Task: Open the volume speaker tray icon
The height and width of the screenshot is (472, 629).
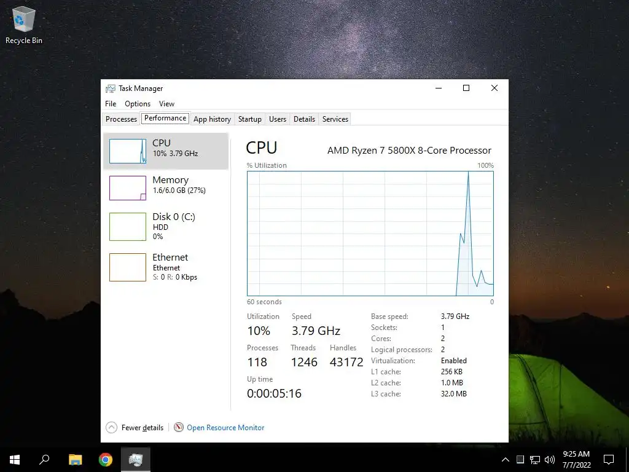Action: coord(550,460)
